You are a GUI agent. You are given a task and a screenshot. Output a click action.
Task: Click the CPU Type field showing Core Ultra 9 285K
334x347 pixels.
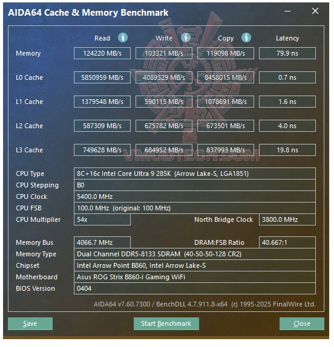pos(195,174)
